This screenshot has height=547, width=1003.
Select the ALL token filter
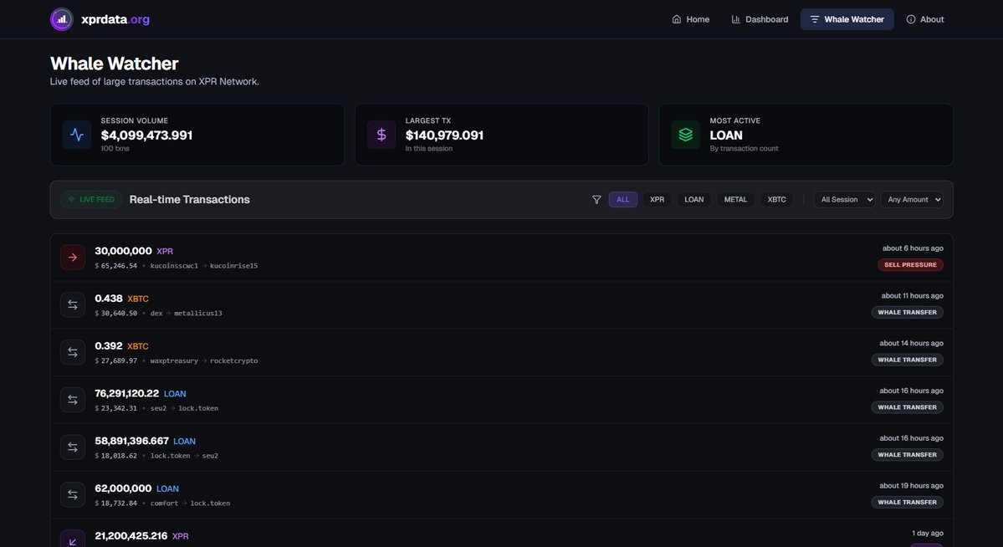[623, 200]
